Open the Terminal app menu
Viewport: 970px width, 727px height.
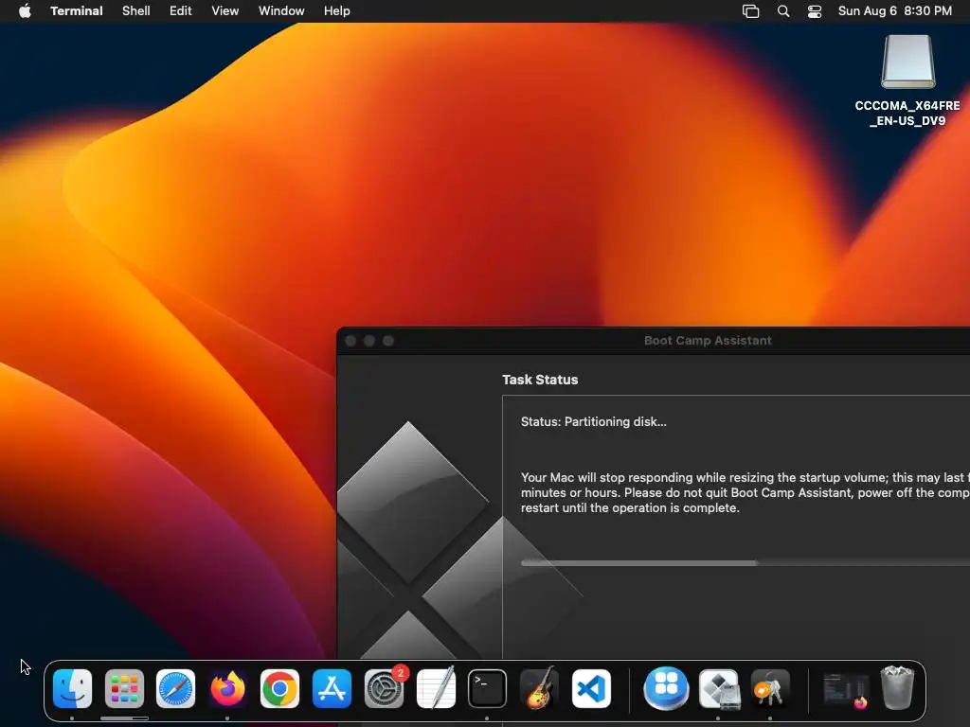coord(76,11)
